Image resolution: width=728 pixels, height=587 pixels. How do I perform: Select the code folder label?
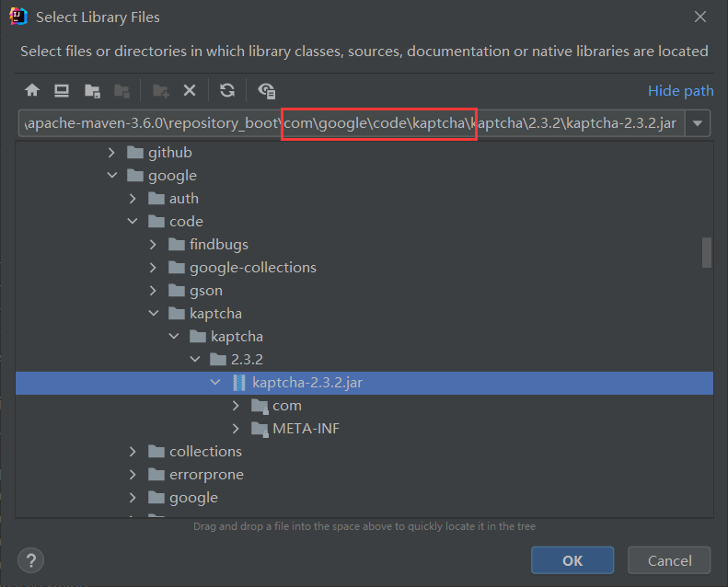(x=186, y=222)
